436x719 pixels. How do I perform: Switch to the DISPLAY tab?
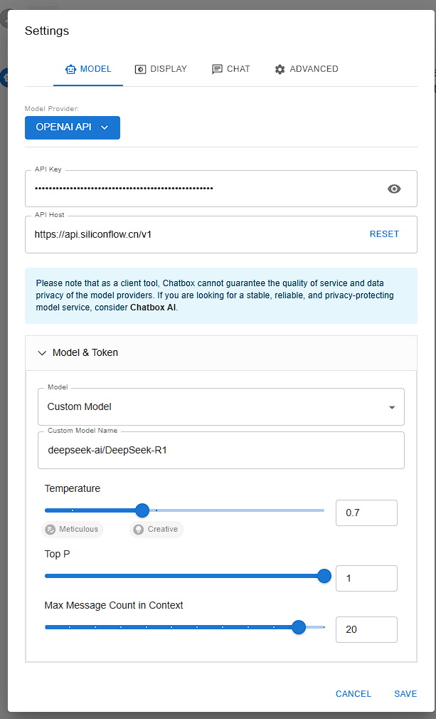(x=161, y=69)
